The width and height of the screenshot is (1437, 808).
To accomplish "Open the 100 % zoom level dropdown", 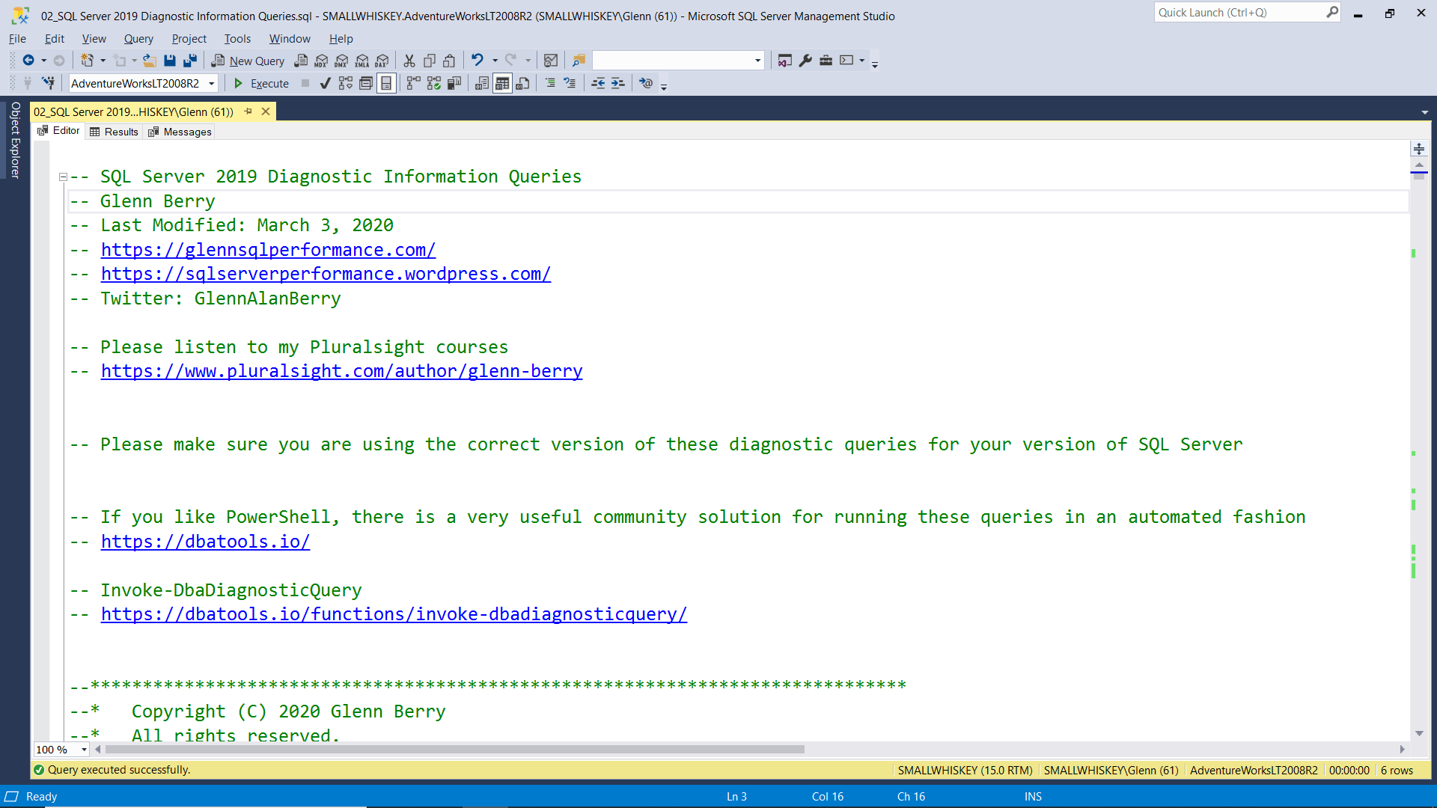I will coord(84,750).
